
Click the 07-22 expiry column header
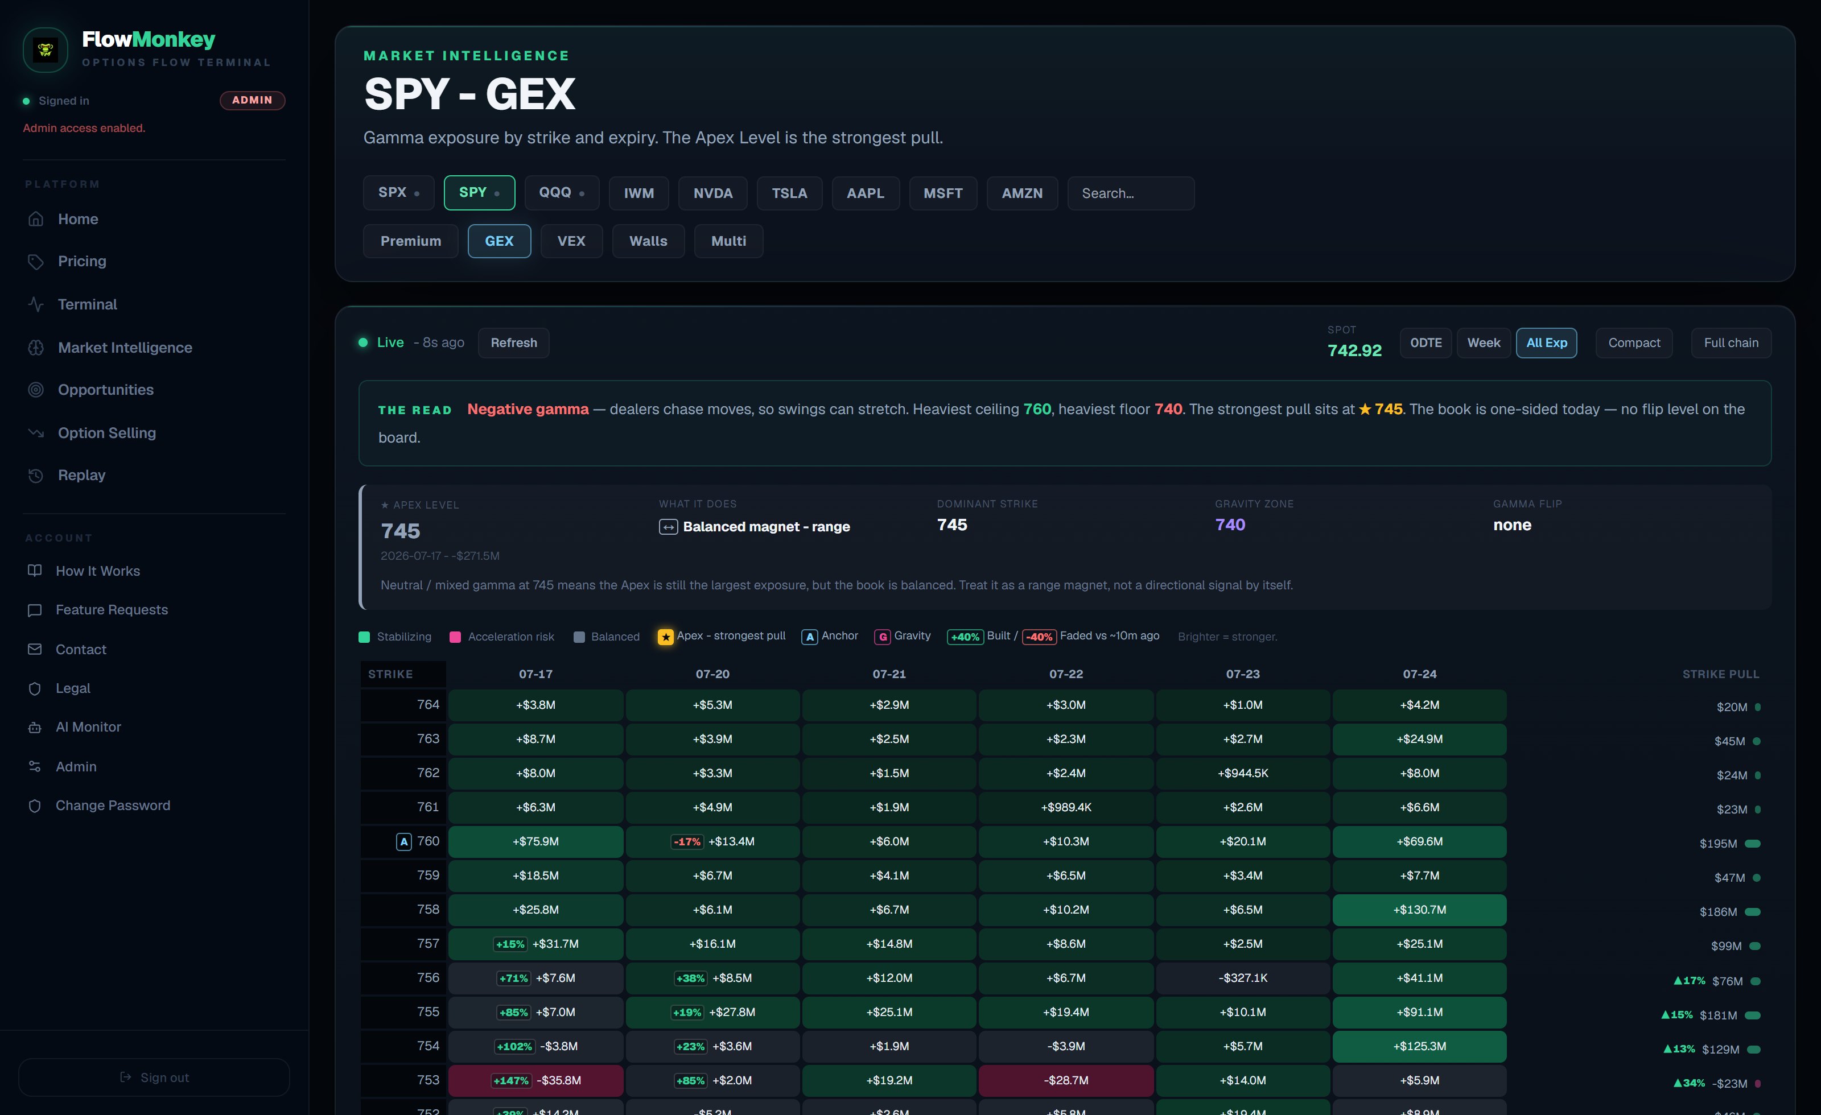(1066, 674)
